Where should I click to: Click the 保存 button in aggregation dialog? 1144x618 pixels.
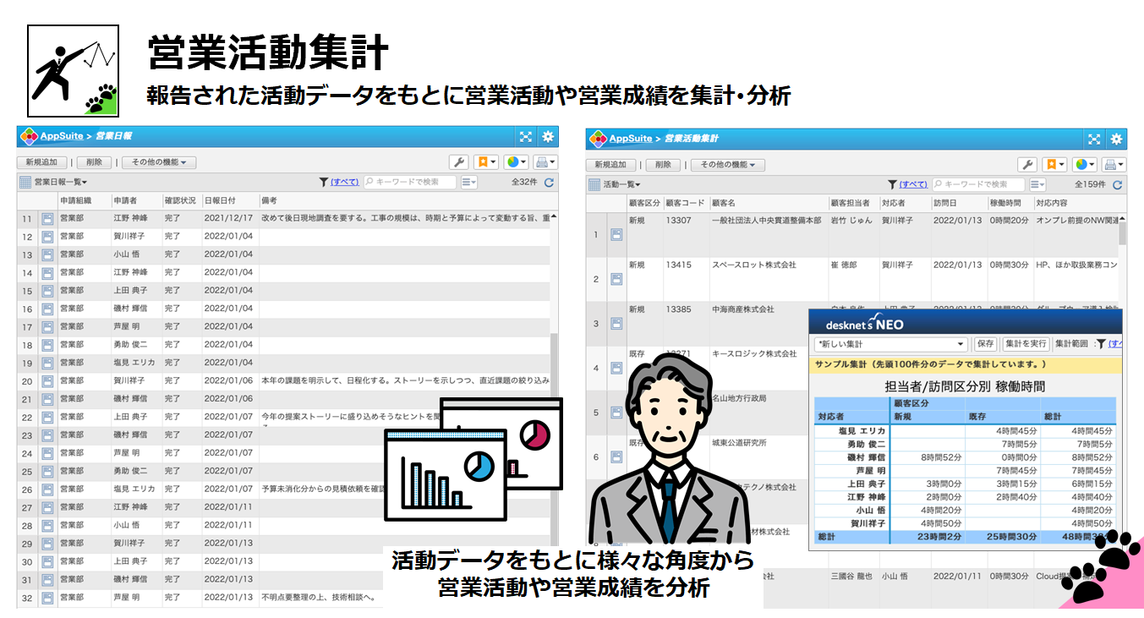[x=985, y=345]
